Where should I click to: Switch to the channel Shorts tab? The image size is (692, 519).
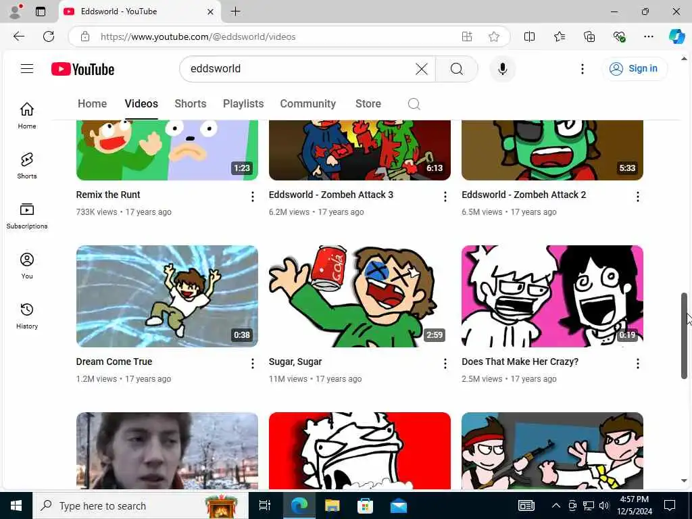click(x=190, y=103)
